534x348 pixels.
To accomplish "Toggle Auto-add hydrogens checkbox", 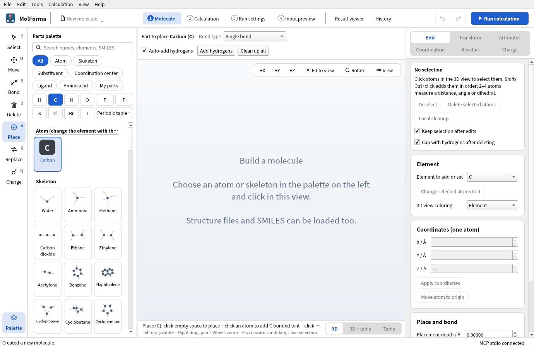I will click(144, 50).
